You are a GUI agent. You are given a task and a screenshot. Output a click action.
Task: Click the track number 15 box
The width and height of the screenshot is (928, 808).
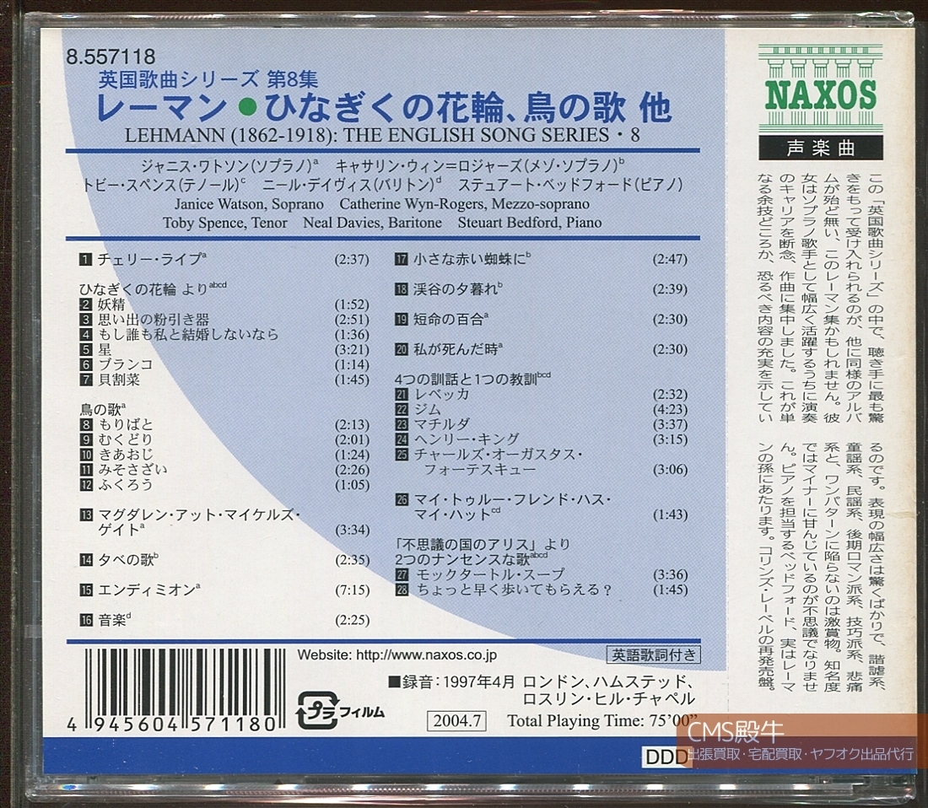[86, 590]
